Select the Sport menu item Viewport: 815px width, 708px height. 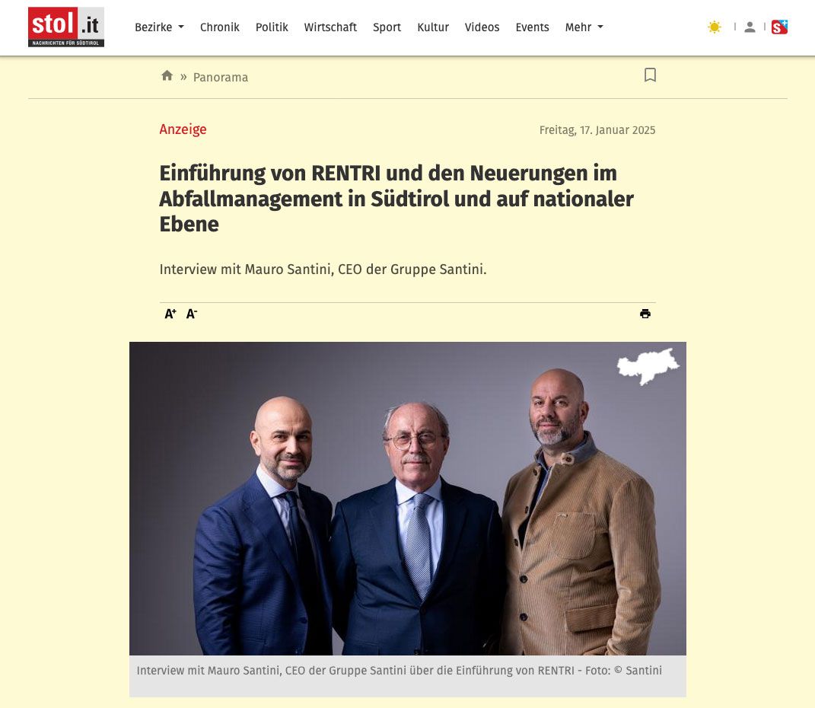[x=387, y=27]
